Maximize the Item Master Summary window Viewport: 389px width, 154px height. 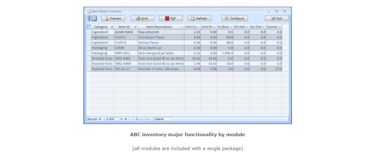pyautogui.click(x=277, y=11)
